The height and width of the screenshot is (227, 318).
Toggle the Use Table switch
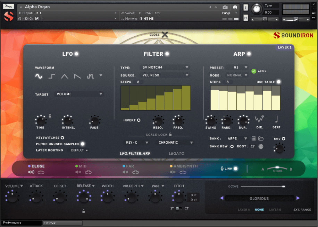click(x=278, y=82)
